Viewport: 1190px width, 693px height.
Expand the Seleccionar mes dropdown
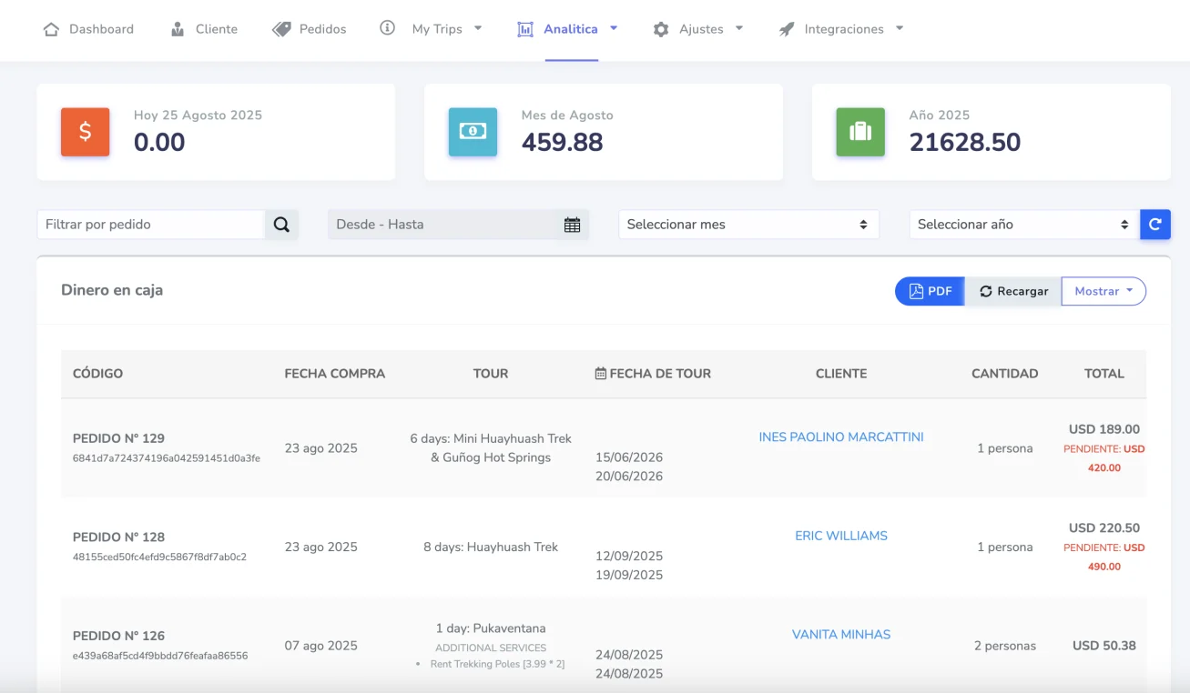(748, 225)
